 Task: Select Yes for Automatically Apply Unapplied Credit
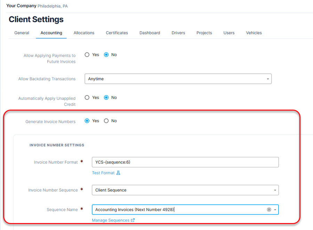[x=87, y=97]
